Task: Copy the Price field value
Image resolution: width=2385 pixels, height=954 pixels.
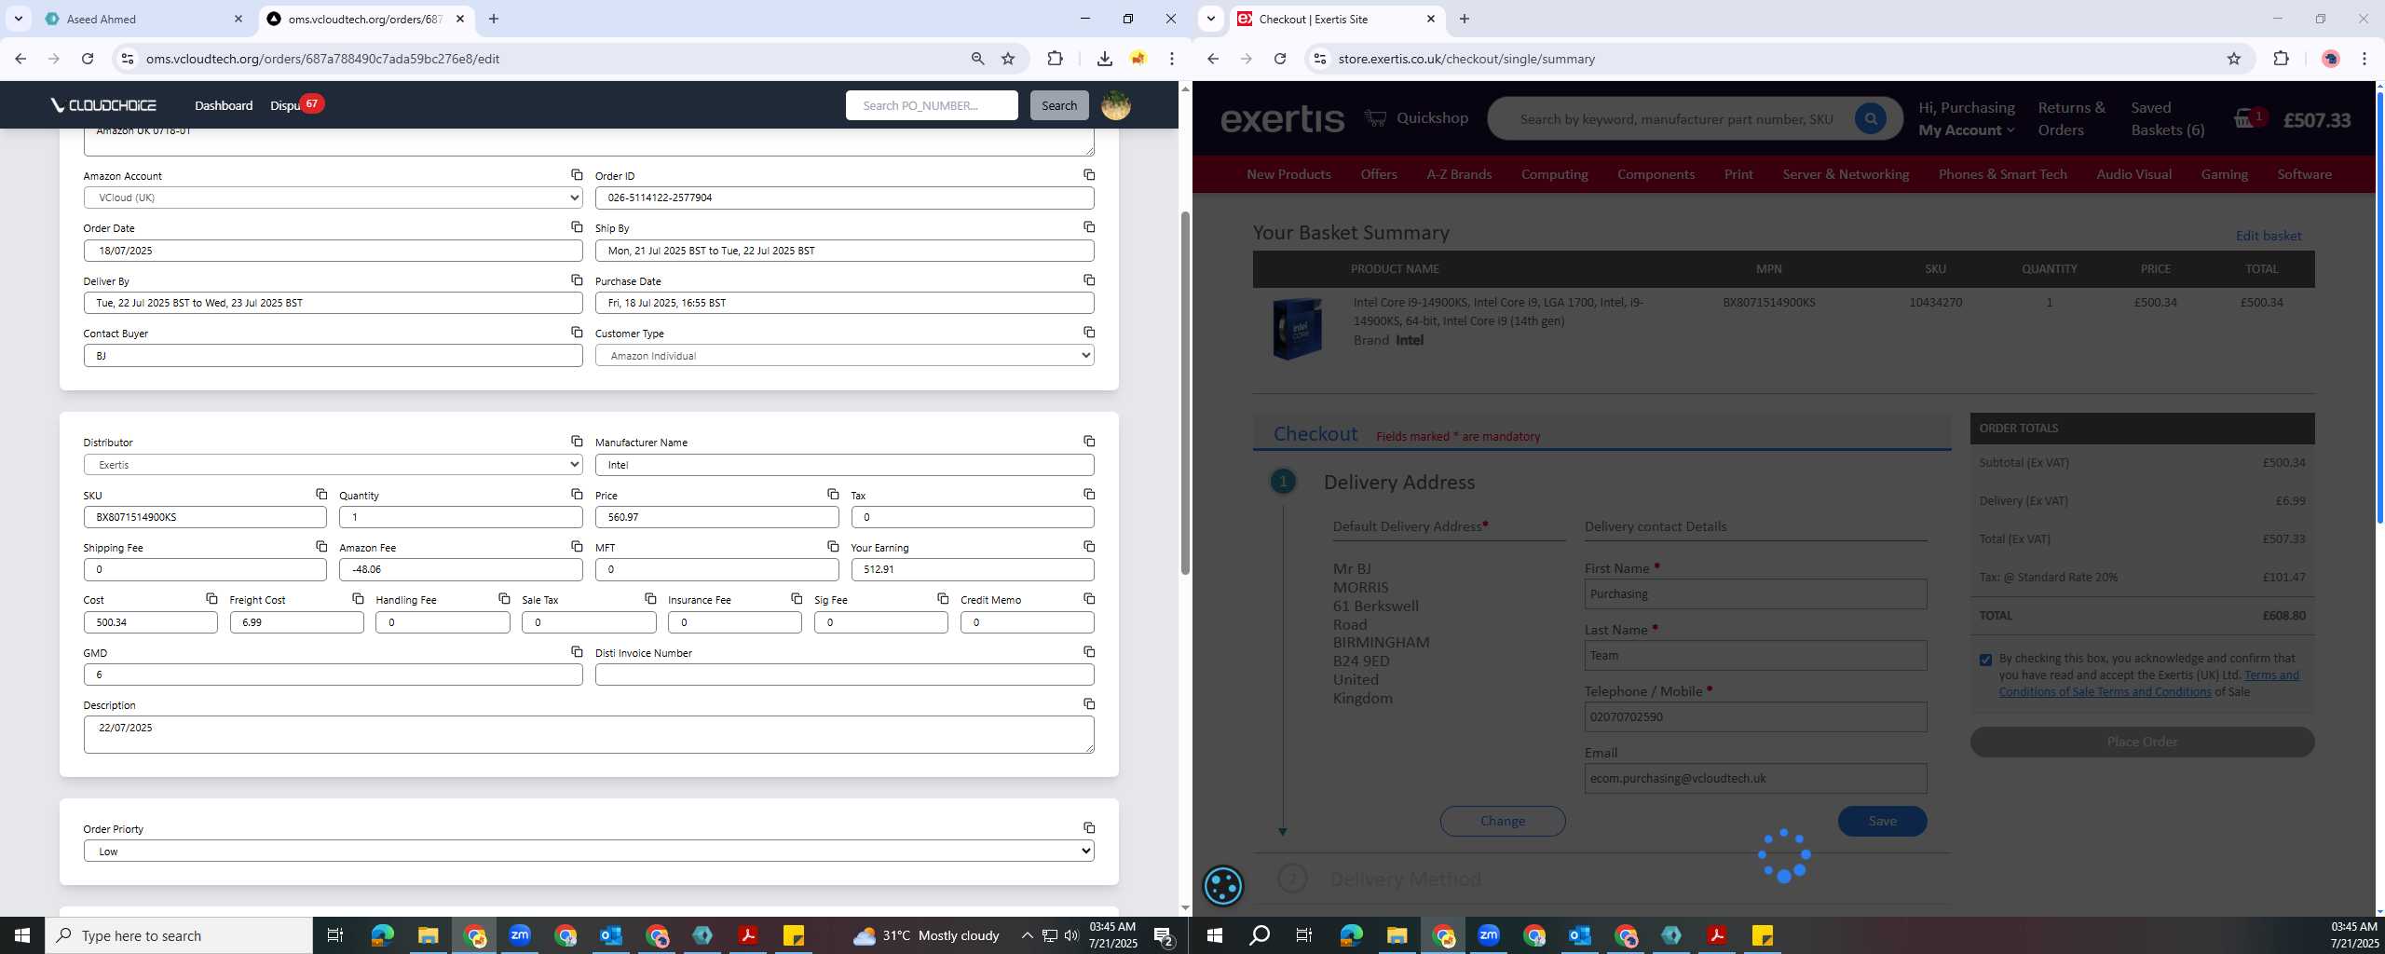Action: click(832, 495)
